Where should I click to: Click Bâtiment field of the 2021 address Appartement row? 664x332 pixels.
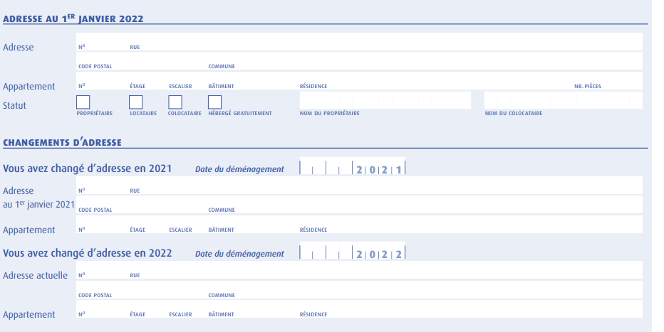point(253,224)
